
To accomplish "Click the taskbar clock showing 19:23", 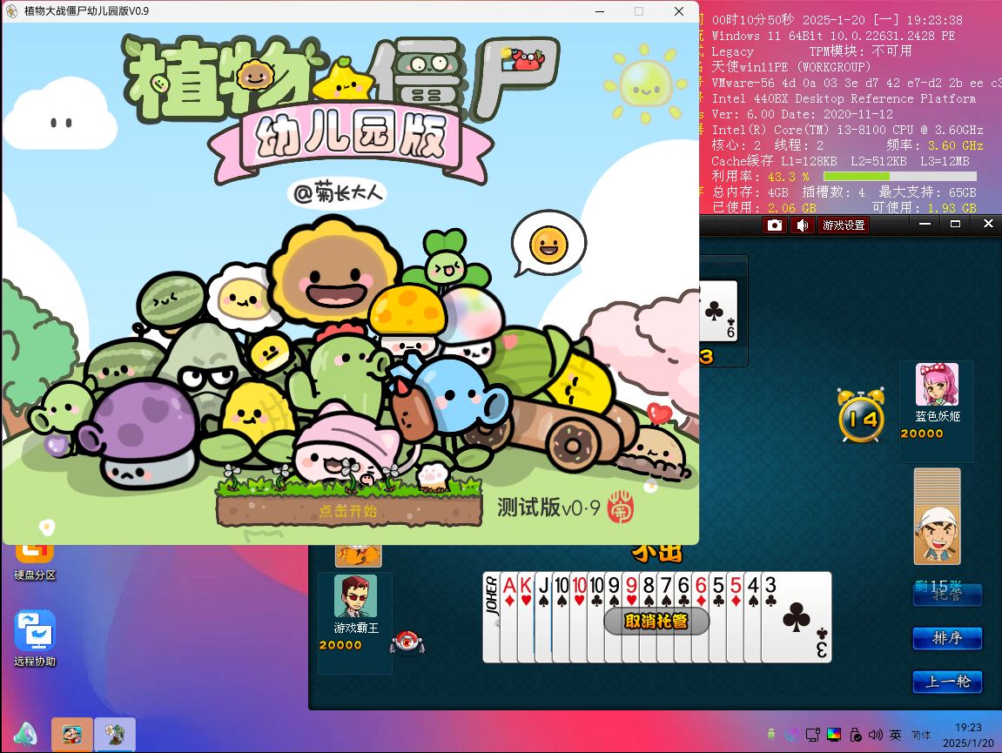I will (x=968, y=735).
